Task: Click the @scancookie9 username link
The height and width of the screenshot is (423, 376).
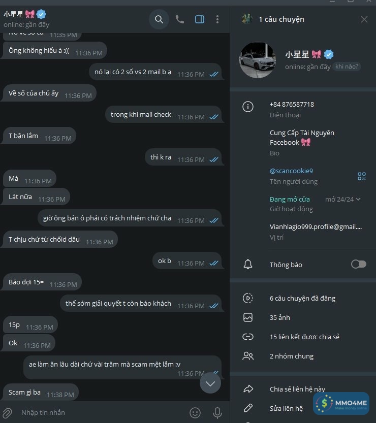Action: 291,171
